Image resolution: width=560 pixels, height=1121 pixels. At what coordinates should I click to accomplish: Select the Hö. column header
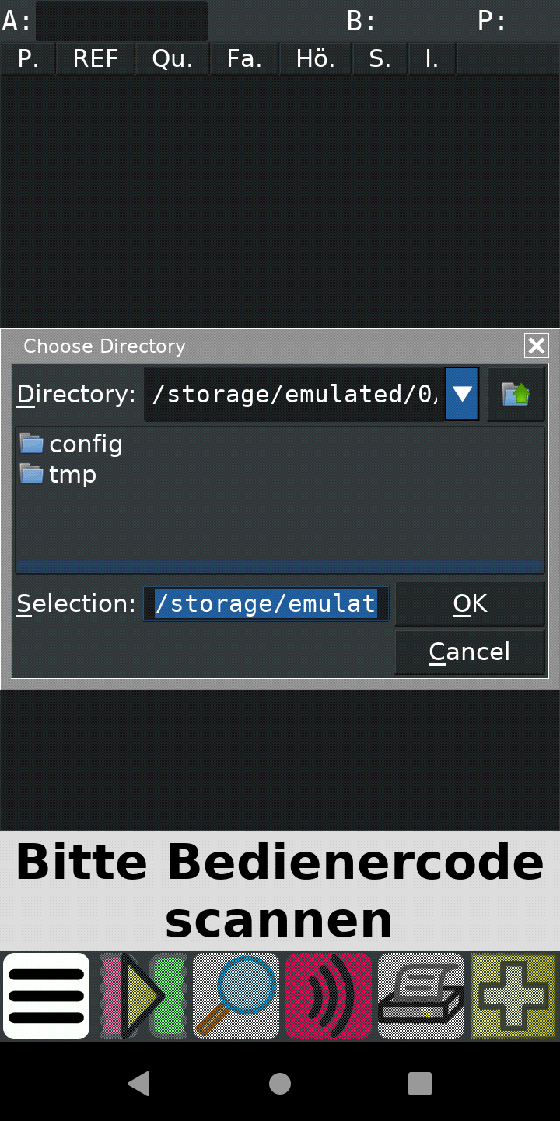[x=316, y=59]
